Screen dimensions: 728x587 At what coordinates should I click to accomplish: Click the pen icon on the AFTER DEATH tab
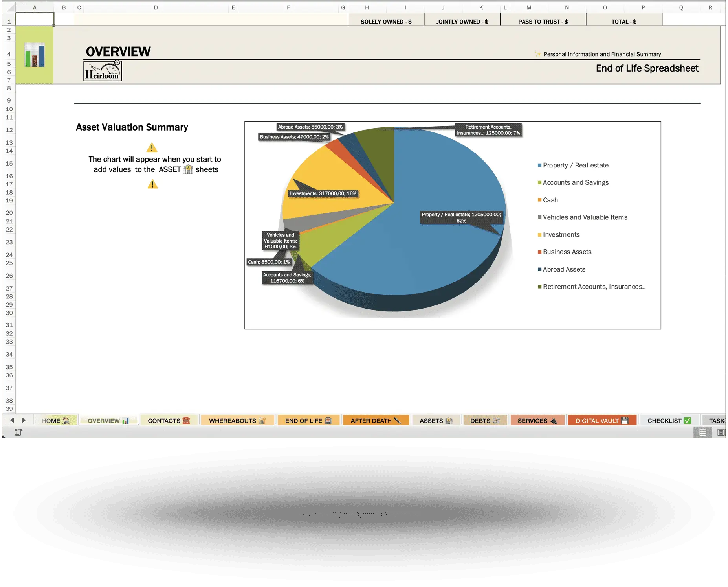pyautogui.click(x=397, y=420)
